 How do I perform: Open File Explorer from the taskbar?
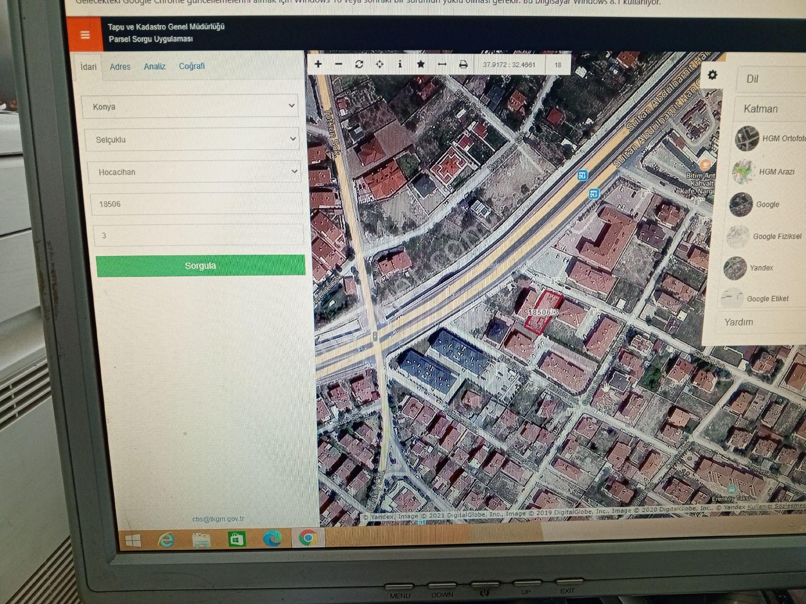tap(201, 540)
